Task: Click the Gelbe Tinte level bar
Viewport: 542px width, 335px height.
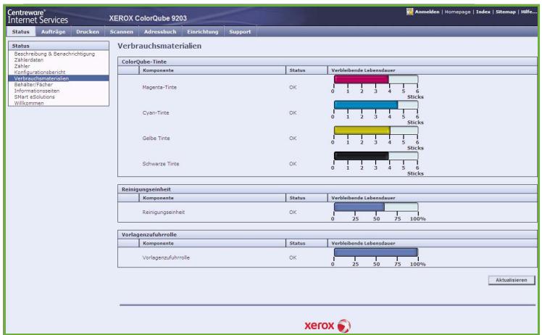Action: tap(376, 131)
